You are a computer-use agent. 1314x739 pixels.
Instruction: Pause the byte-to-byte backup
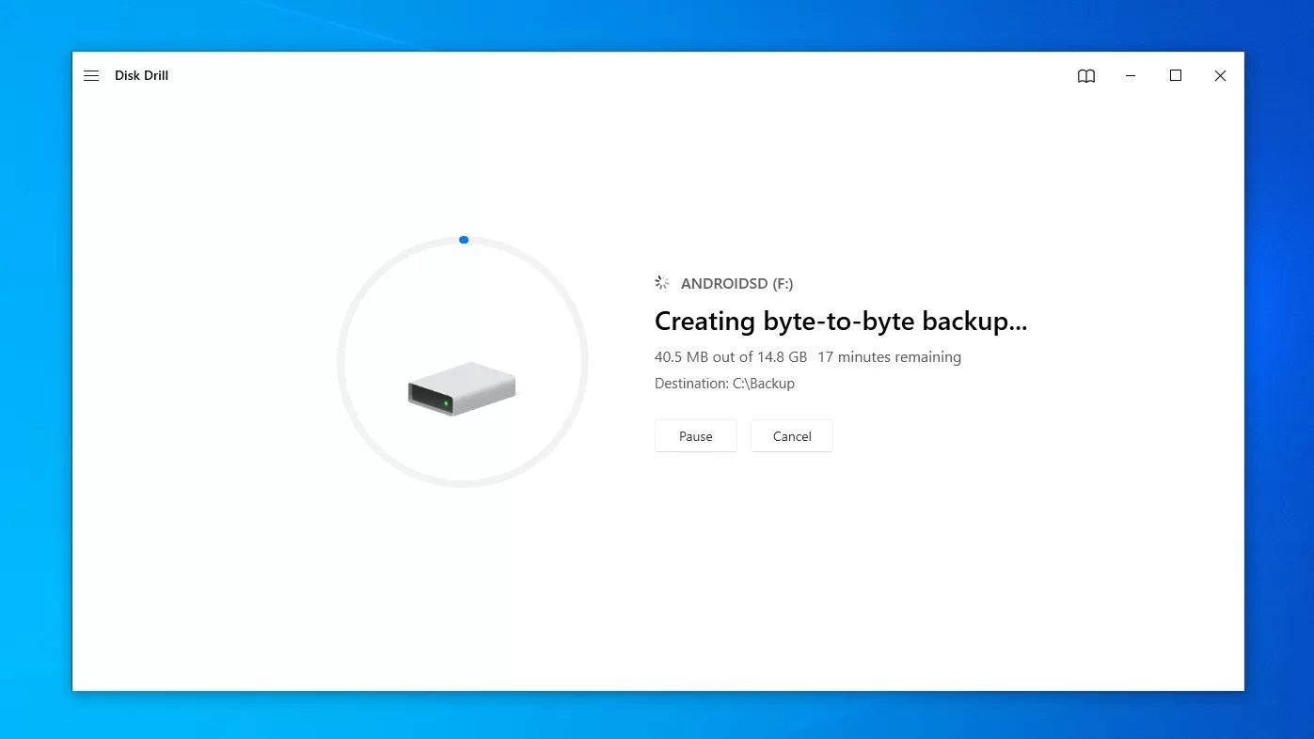click(x=695, y=435)
